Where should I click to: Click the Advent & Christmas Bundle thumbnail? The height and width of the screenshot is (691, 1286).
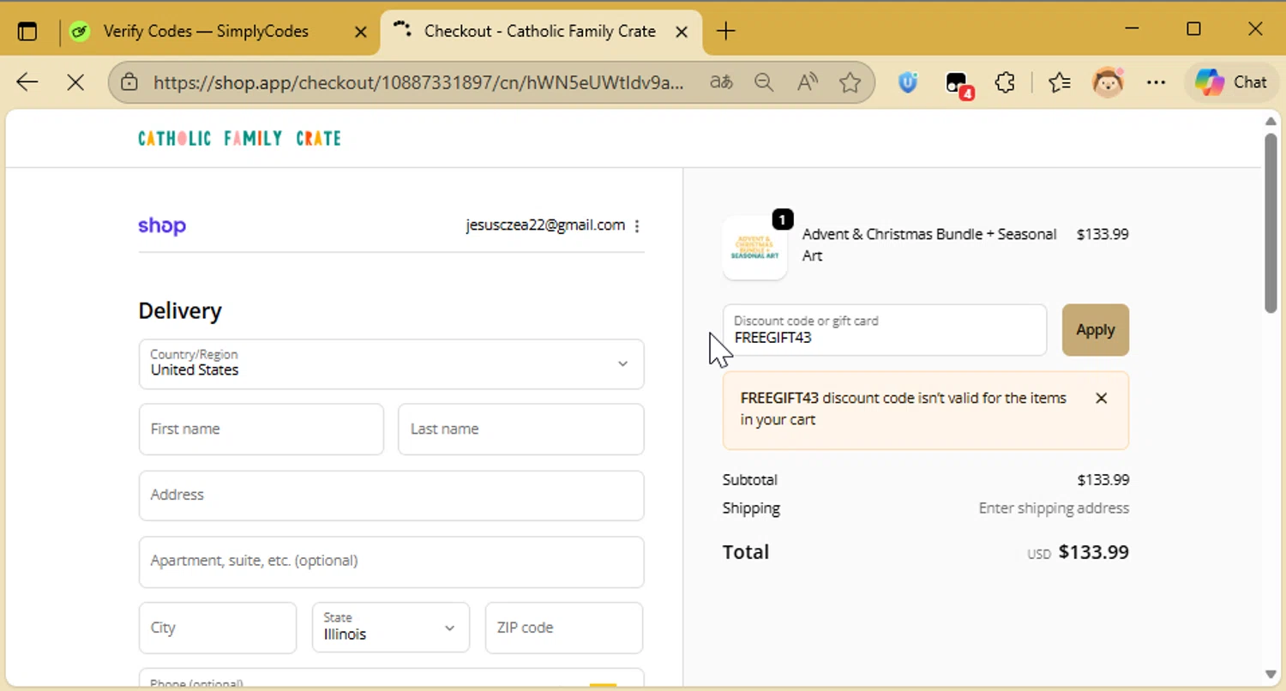tap(754, 247)
